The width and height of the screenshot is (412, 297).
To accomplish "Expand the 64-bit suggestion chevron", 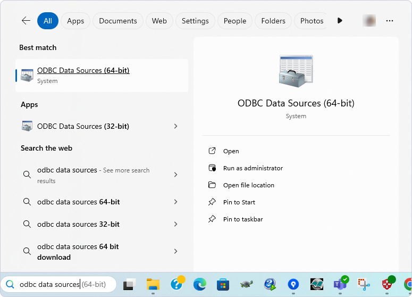I will [176, 202].
